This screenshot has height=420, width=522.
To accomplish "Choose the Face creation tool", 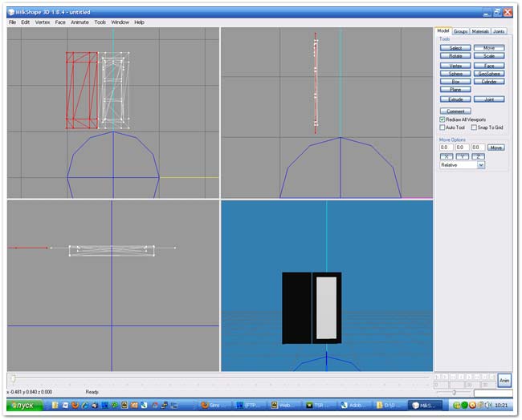I will click(x=489, y=66).
